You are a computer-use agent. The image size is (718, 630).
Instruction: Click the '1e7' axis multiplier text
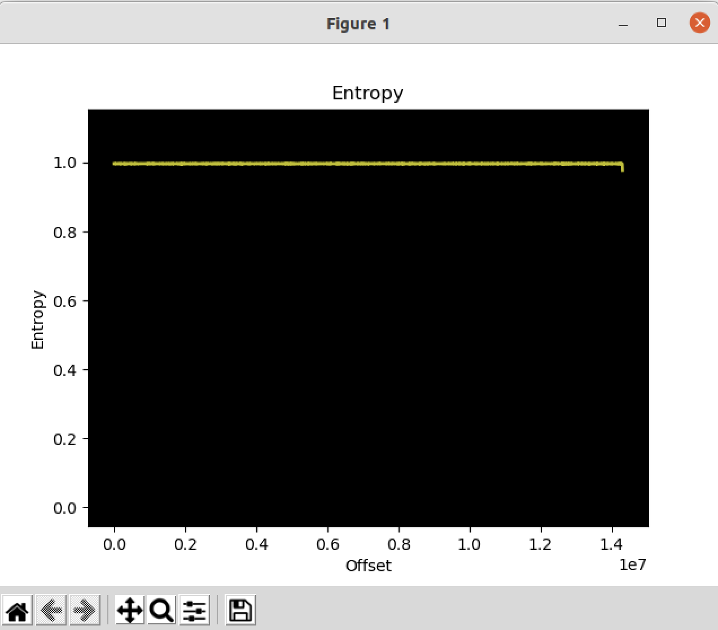[x=632, y=565]
